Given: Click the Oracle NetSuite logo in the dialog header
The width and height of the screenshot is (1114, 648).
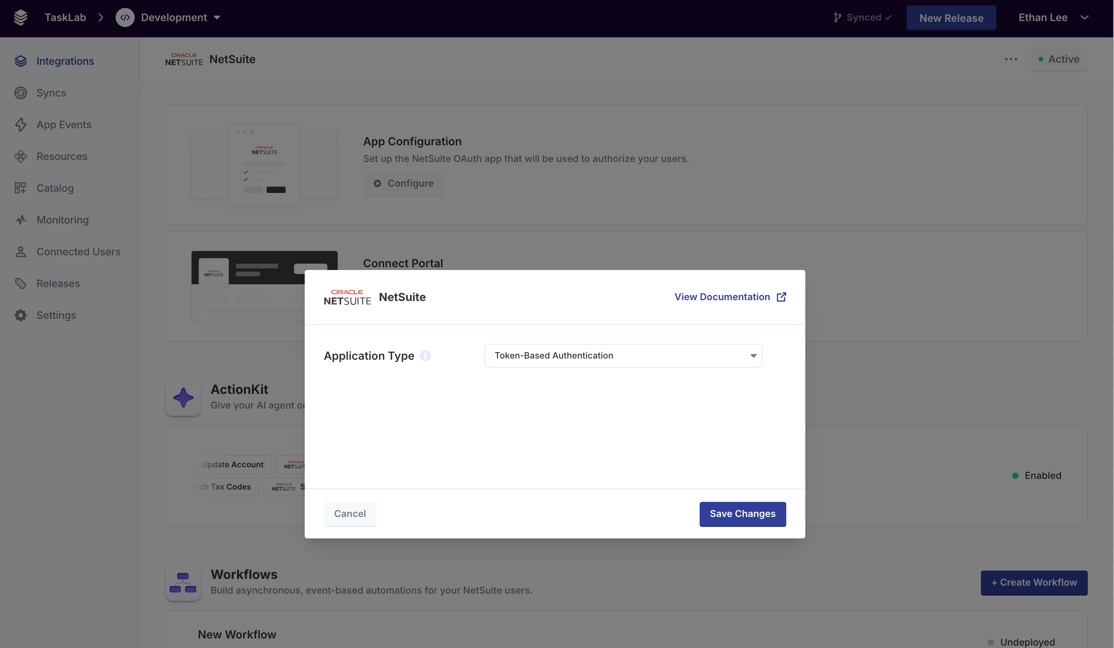Looking at the screenshot, I should [x=348, y=297].
